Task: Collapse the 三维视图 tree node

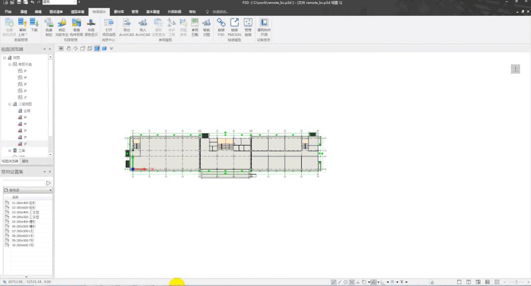Action: (10, 104)
